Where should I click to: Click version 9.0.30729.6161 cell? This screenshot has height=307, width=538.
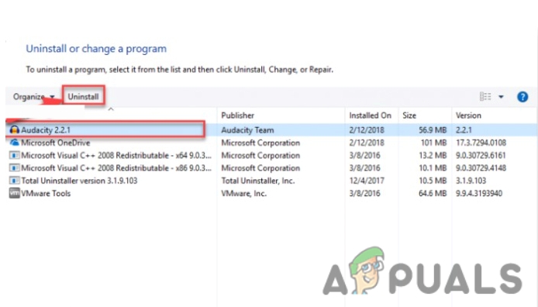point(481,155)
